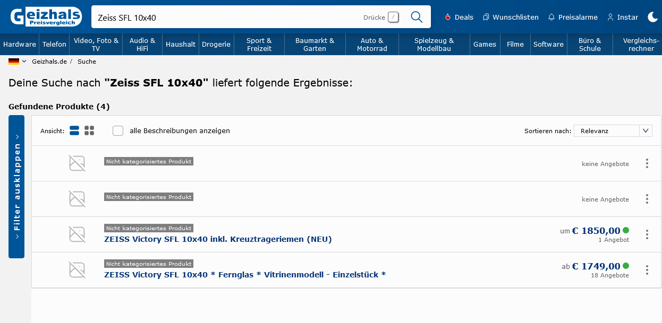Open the German flag country selector

18,62
